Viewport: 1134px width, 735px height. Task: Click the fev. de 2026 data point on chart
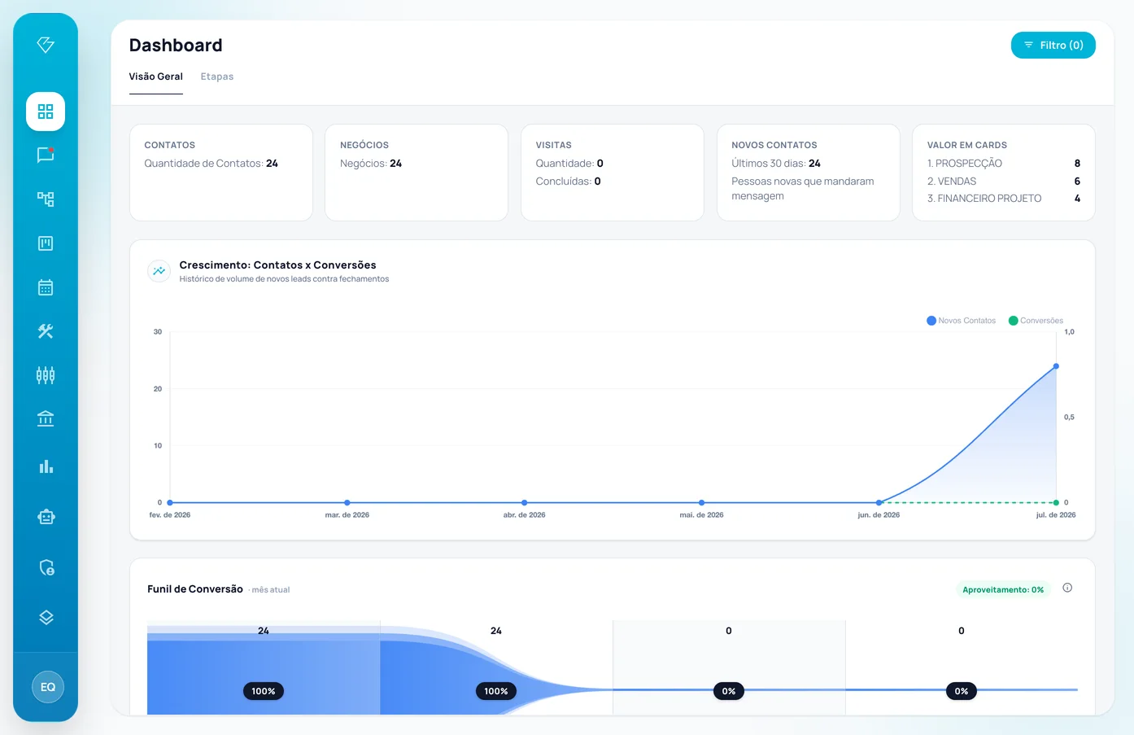[170, 503]
